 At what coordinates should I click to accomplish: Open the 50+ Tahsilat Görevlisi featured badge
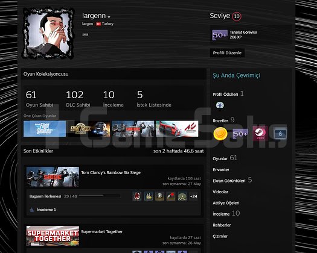tap(220, 35)
